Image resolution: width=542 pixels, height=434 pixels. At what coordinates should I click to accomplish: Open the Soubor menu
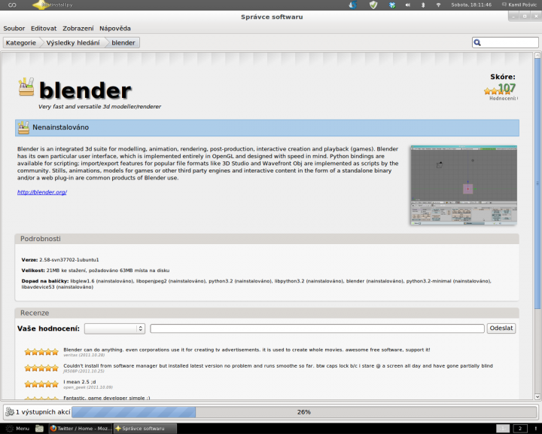pyautogui.click(x=14, y=29)
